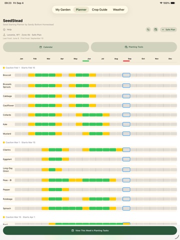180x240 pixels.
Task: Click the current-week highlighted cell in Broccoli row
Action: click(126, 75)
